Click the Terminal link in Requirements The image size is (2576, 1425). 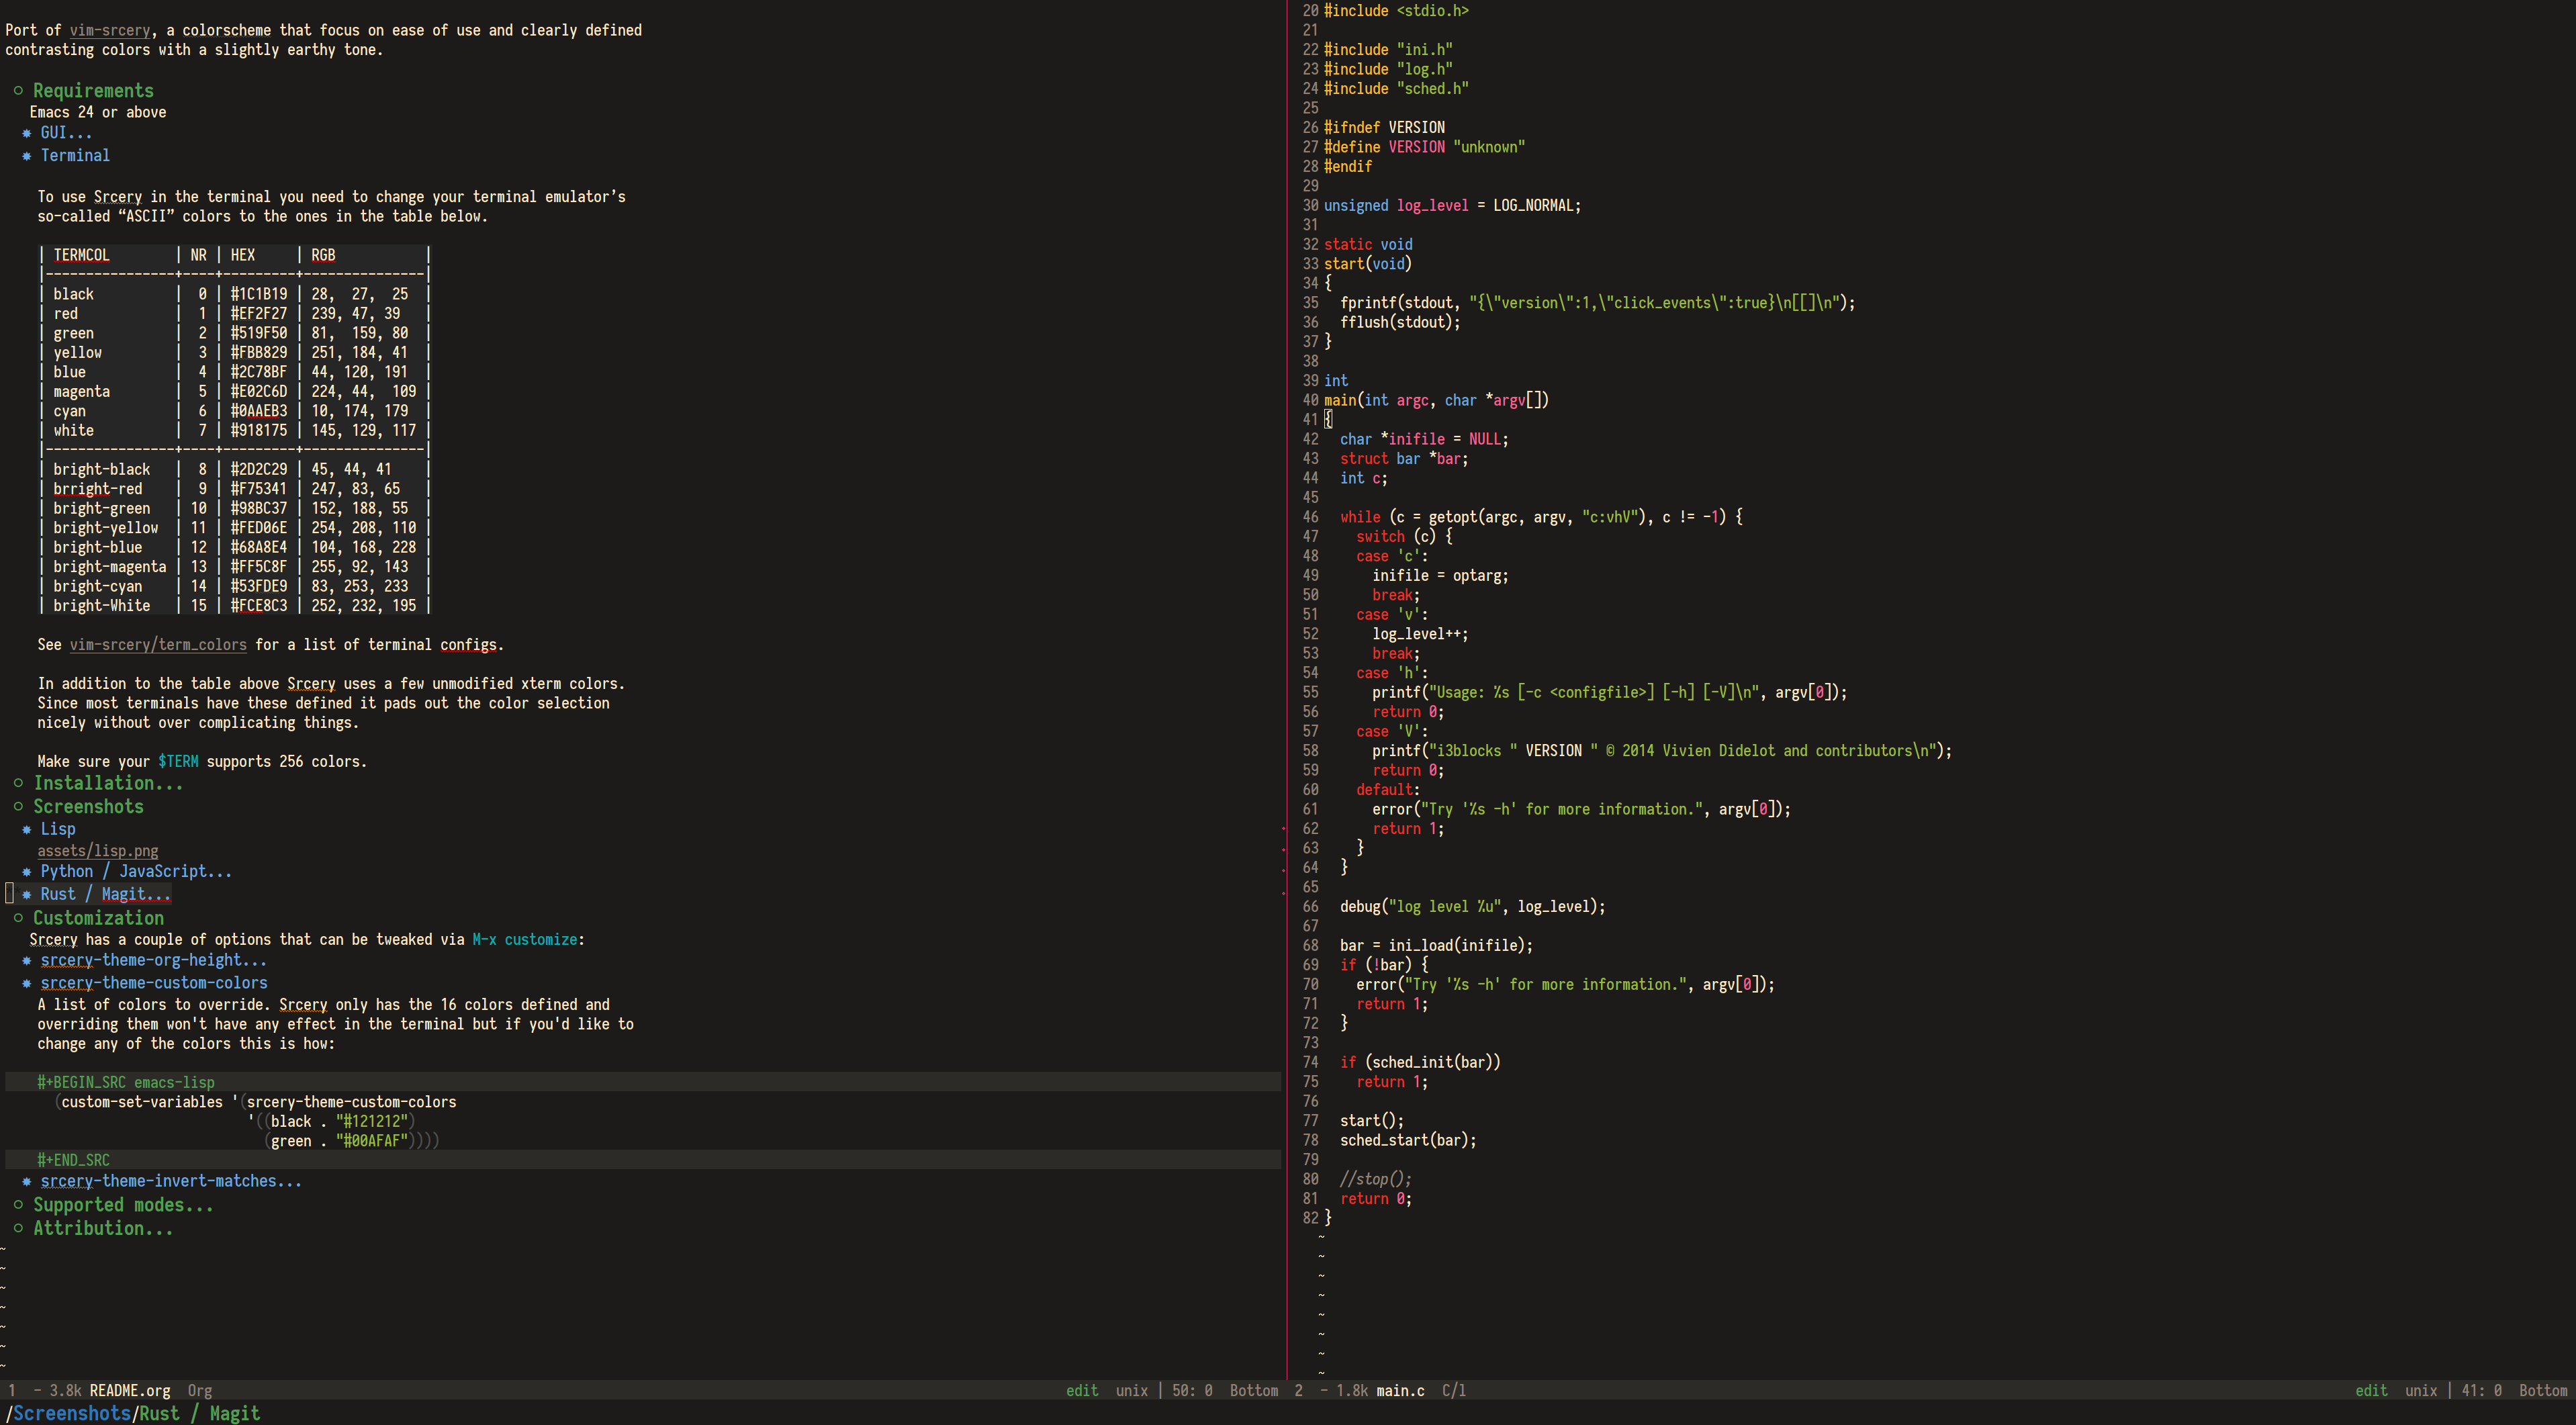[x=75, y=156]
